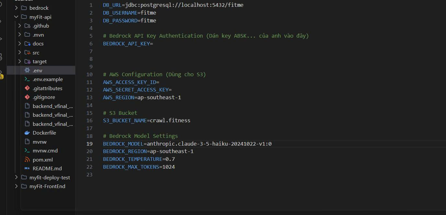Image resolution: width=446 pixels, height=215 pixels.
Task: Expand the myFit-FrontEnd folder
Action: (16, 186)
